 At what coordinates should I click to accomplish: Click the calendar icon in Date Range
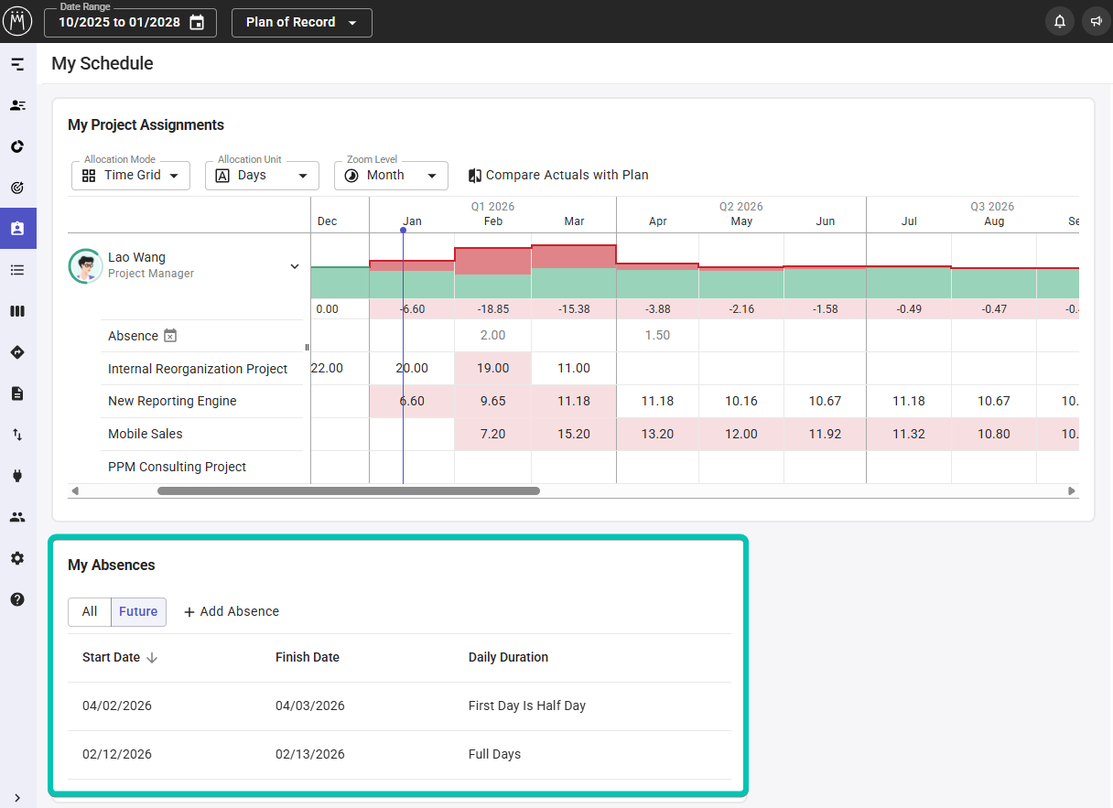(x=197, y=23)
